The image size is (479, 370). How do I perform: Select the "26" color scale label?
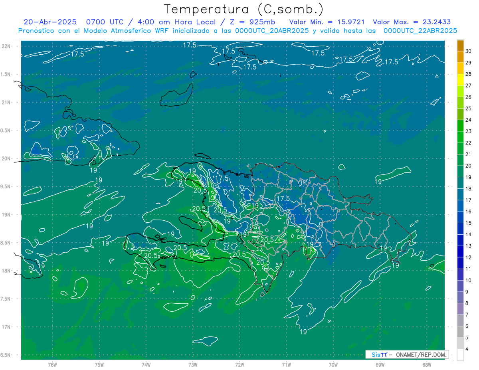click(469, 97)
